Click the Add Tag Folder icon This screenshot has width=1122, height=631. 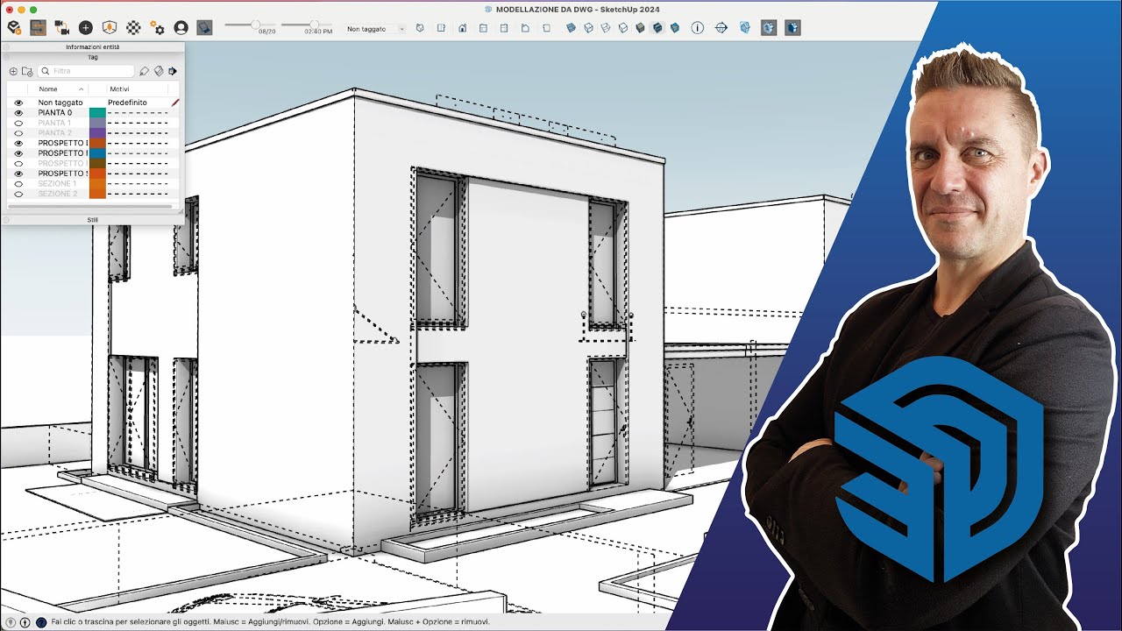[27, 71]
